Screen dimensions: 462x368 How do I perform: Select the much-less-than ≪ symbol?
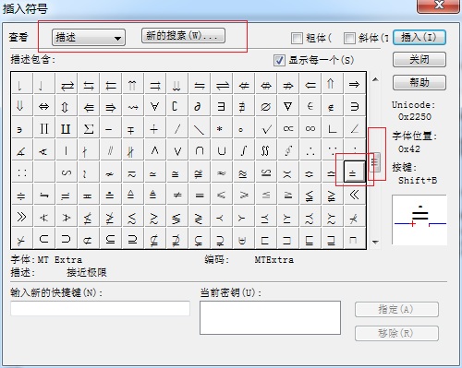[354, 195]
